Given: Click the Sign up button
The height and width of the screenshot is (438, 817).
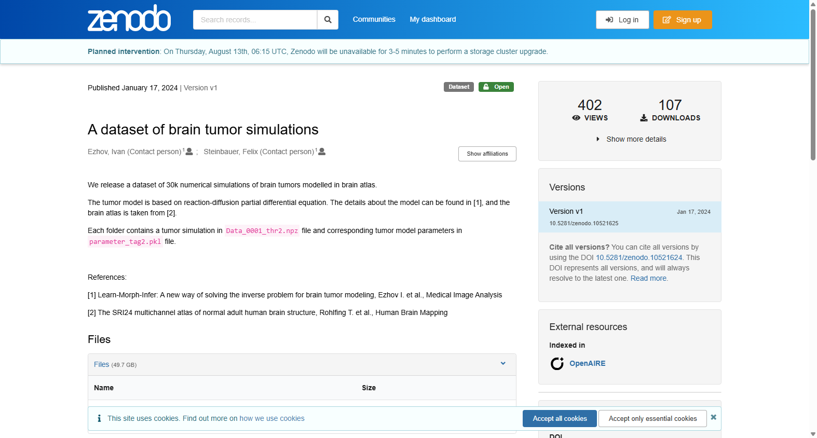Looking at the screenshot, I should pos(683,20).
